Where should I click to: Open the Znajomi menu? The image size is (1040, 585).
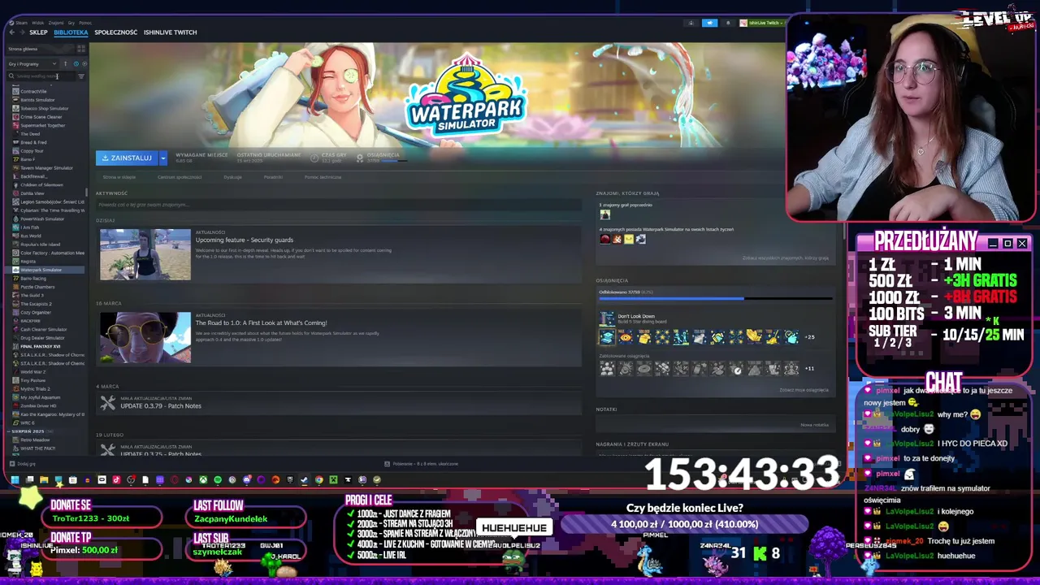click(x=56, y=23)
